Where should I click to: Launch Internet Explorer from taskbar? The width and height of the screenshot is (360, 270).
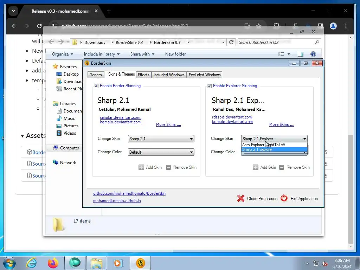[x=32, y=263]
